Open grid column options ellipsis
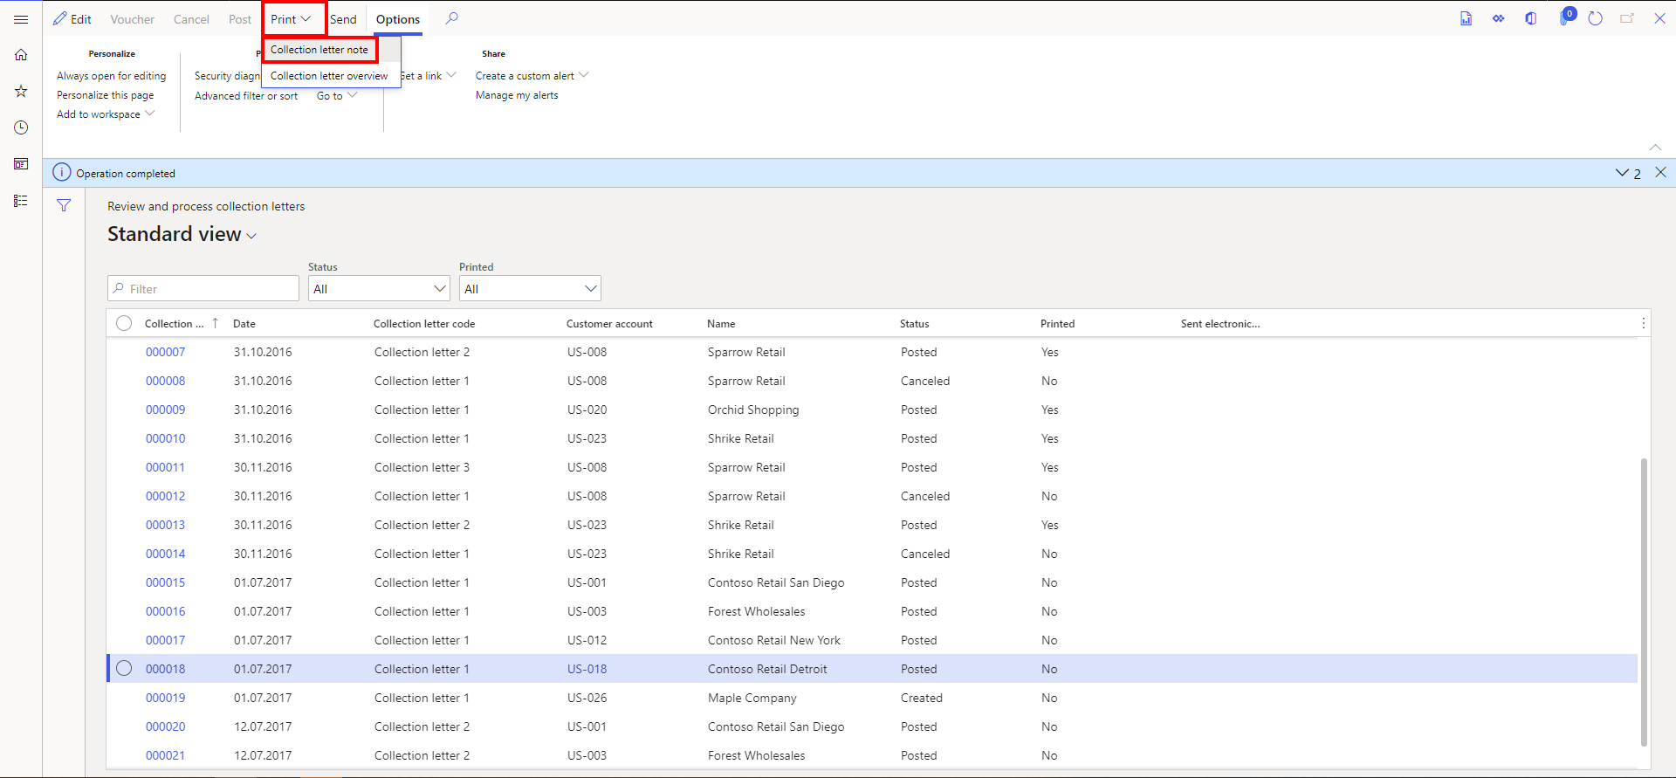Image resolution: width=1676 pixels, height=778 pixels. tap(1643, 323)
